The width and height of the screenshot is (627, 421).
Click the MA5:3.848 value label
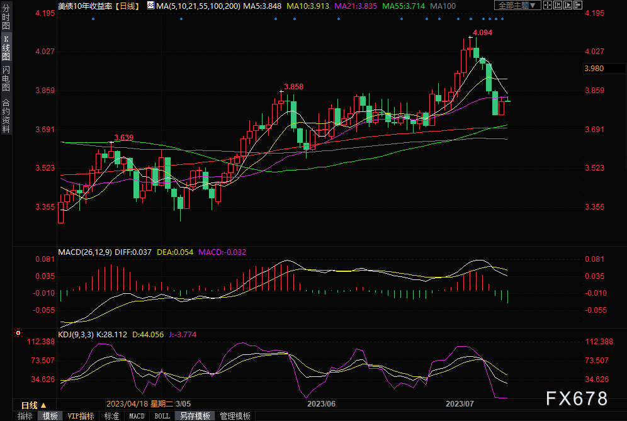pos(263,6)
